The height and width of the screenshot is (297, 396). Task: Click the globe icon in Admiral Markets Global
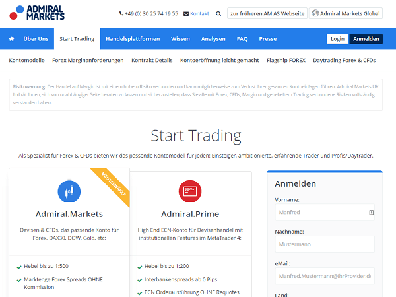pyautogui.click(x=315, y=13)
